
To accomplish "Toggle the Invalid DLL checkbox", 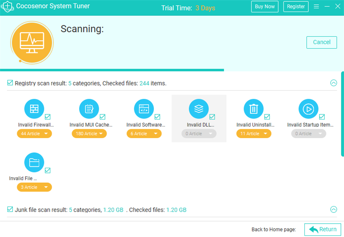I will point(212,117).
